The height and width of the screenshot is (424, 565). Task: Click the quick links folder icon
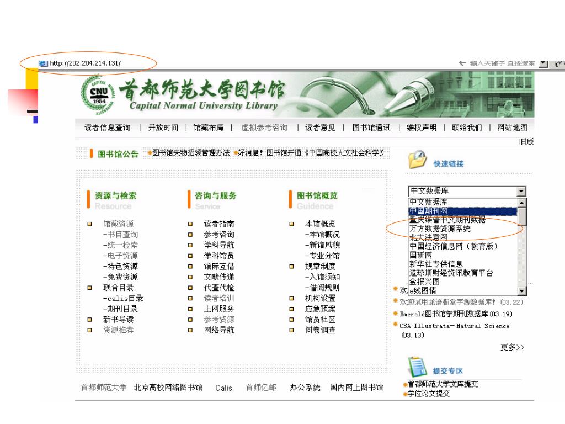[417, 160]
